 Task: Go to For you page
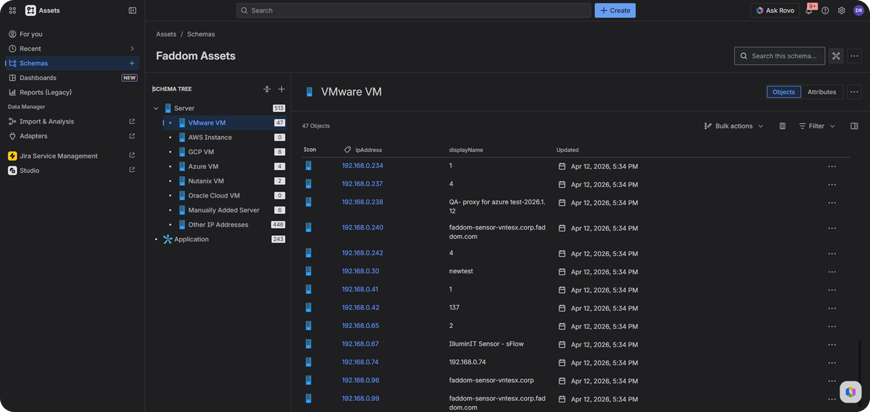tap(72, 34)
